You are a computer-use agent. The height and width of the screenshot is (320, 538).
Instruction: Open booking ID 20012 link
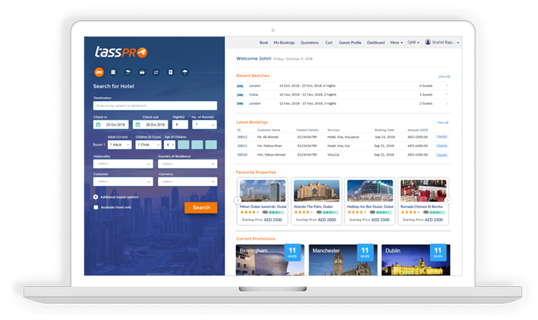coord(242,137)
